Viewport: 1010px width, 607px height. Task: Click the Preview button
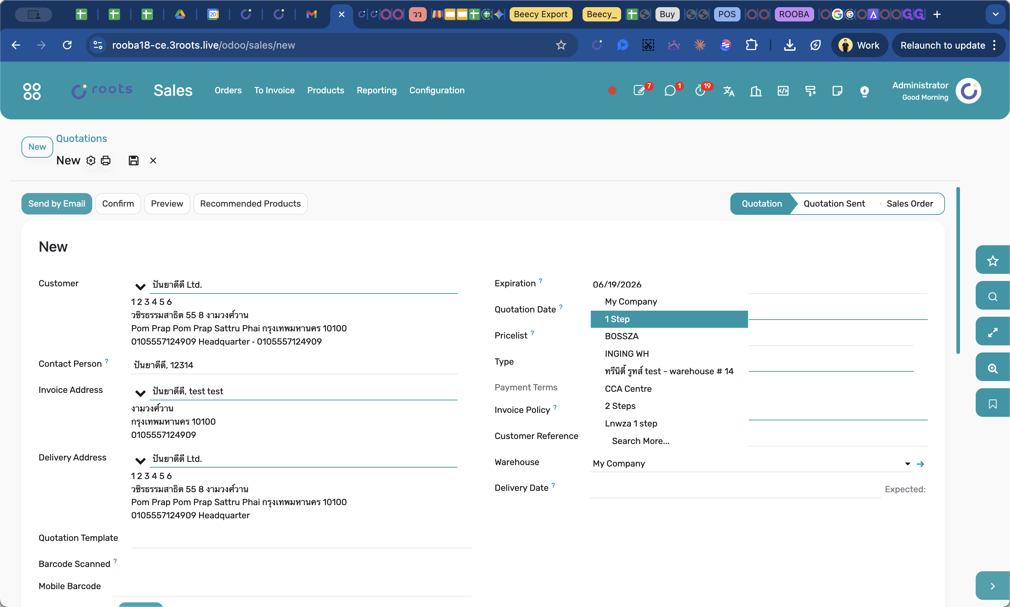[167, 204]
